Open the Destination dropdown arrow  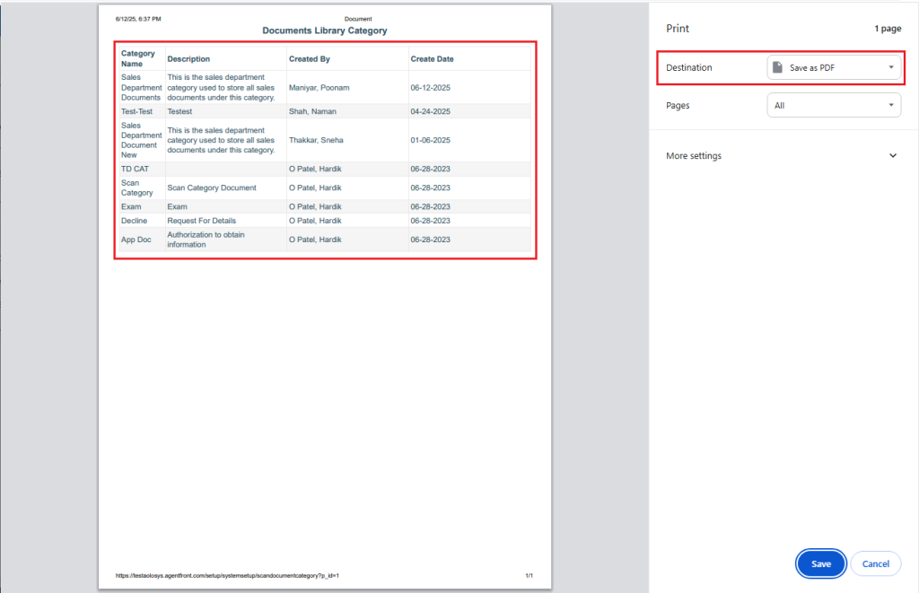[x=890, y=68]
